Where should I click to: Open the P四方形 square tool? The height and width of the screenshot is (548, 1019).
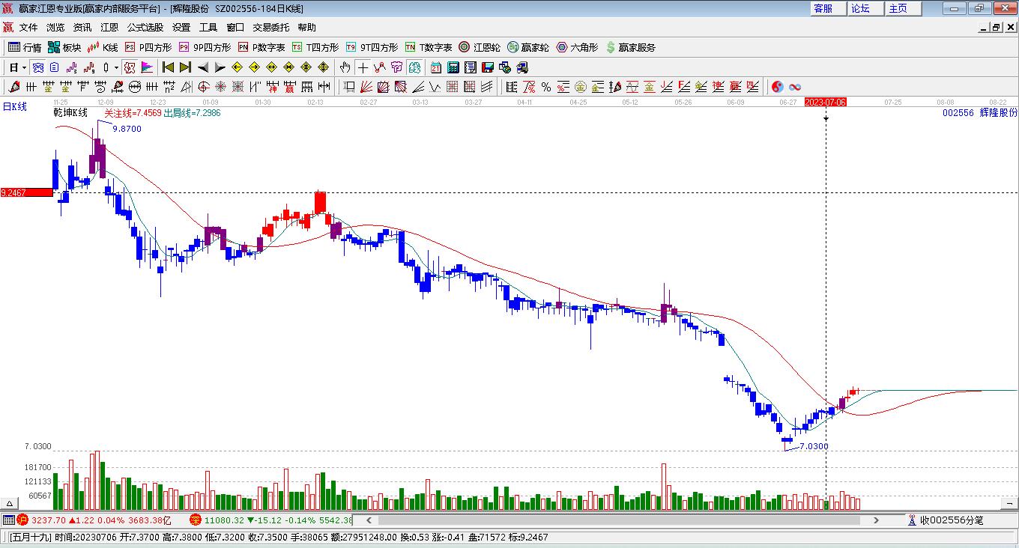148,47
